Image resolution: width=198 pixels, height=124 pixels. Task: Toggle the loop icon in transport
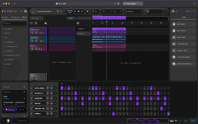tap(82, 11)
